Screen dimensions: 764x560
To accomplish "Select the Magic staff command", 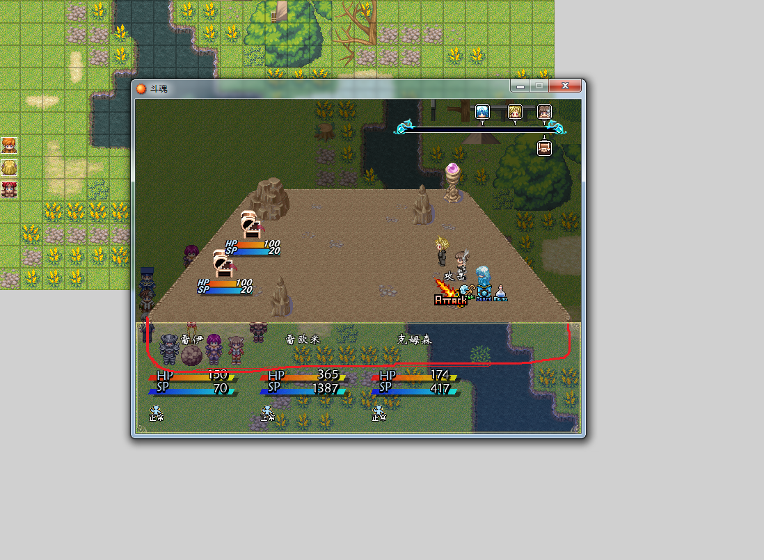I will 468,292.
